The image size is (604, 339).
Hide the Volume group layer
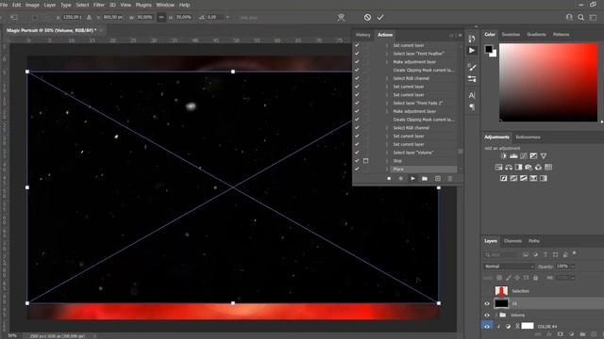click(x=487, y=315)
